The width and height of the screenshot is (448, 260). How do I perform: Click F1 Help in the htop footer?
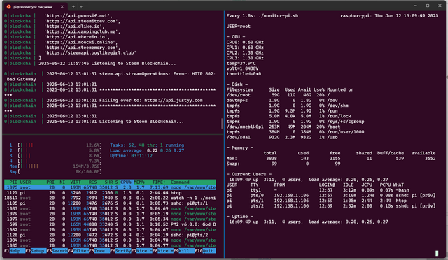coord(15,251)
